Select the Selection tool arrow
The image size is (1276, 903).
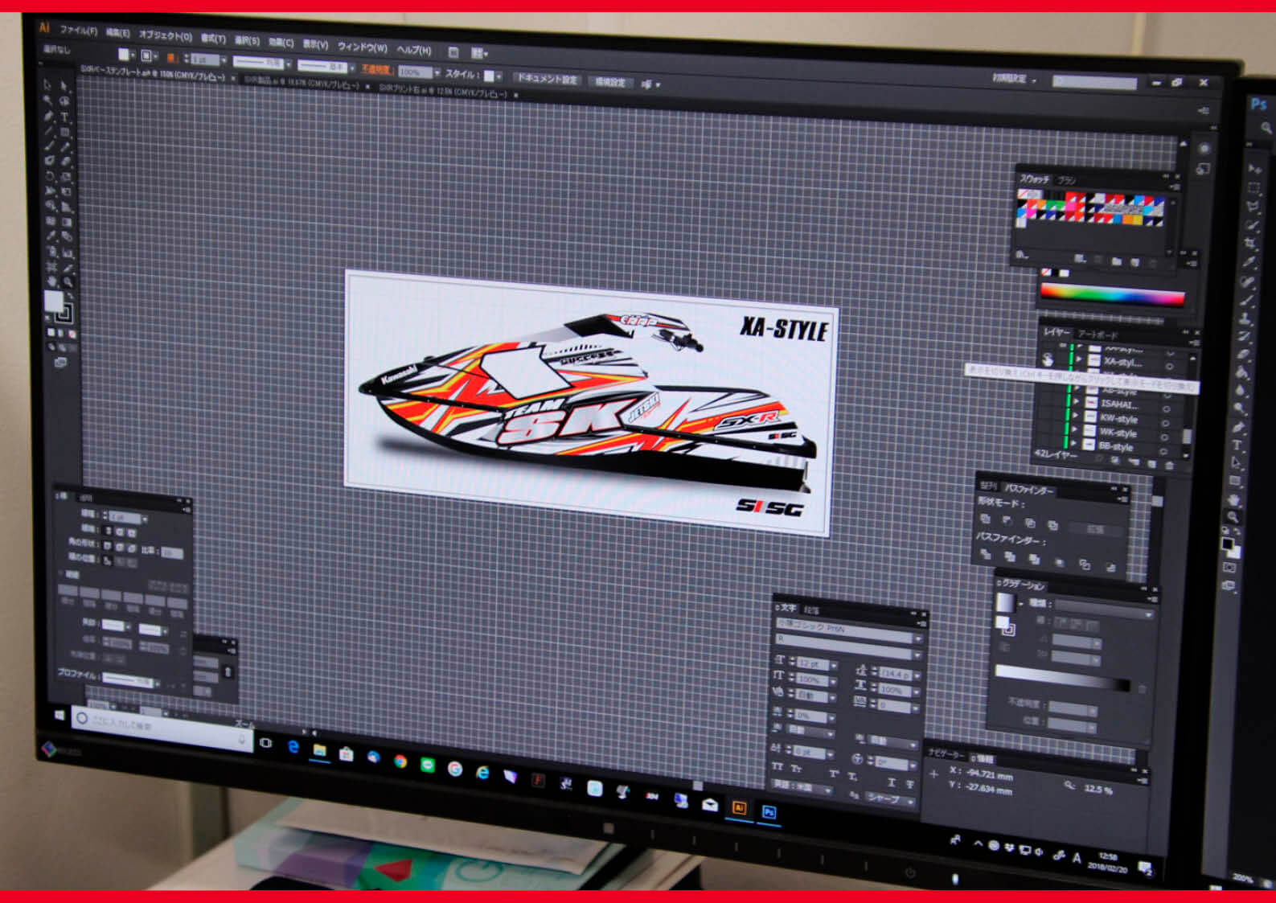tap(48, 84)
